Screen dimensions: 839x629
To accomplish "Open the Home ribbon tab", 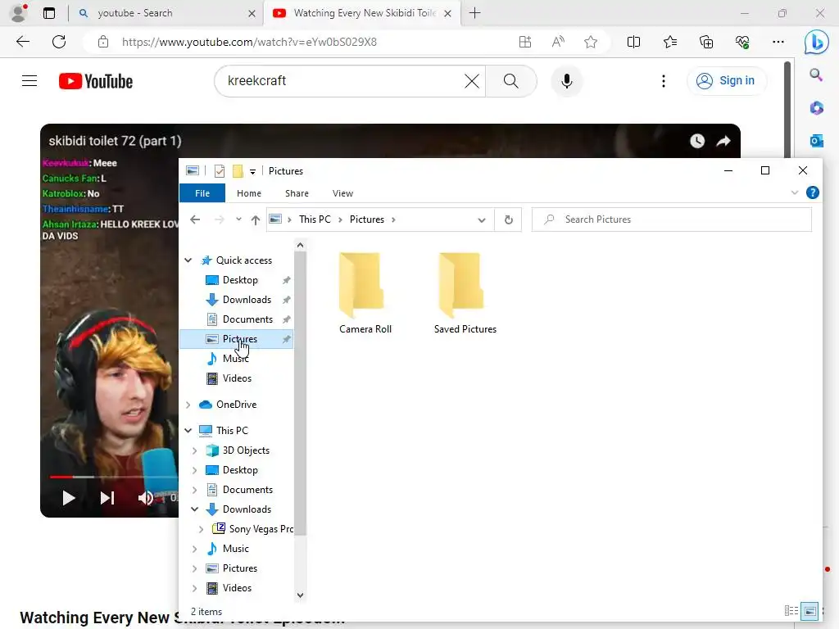I will point(249,193).
